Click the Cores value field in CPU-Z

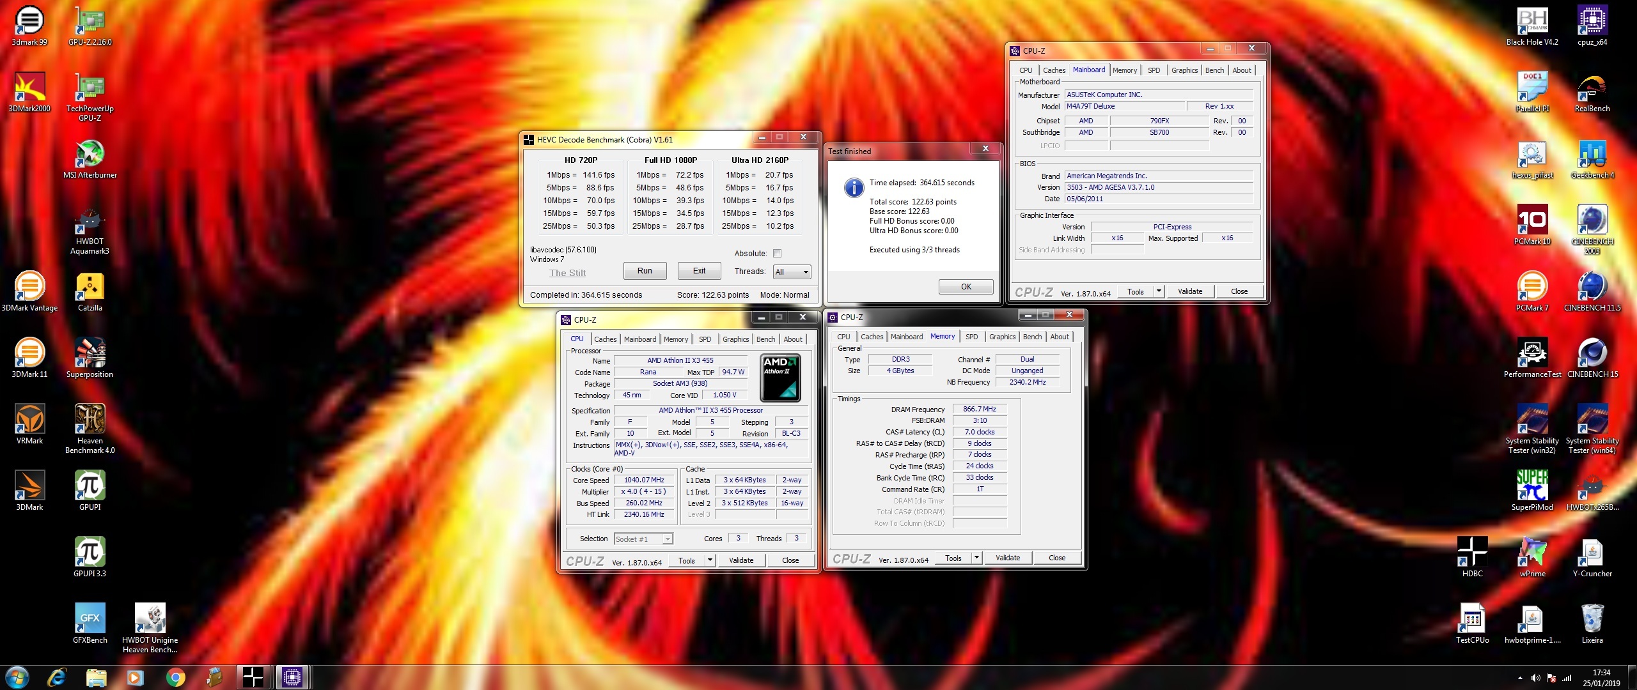738,539
